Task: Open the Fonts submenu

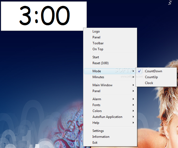Action: tap(110, 105)
